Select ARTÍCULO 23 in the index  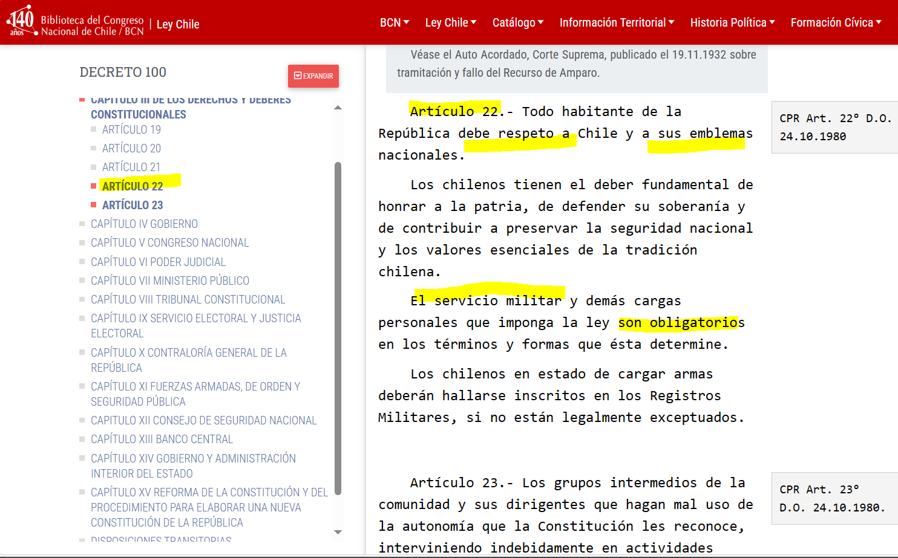(133, 205)
